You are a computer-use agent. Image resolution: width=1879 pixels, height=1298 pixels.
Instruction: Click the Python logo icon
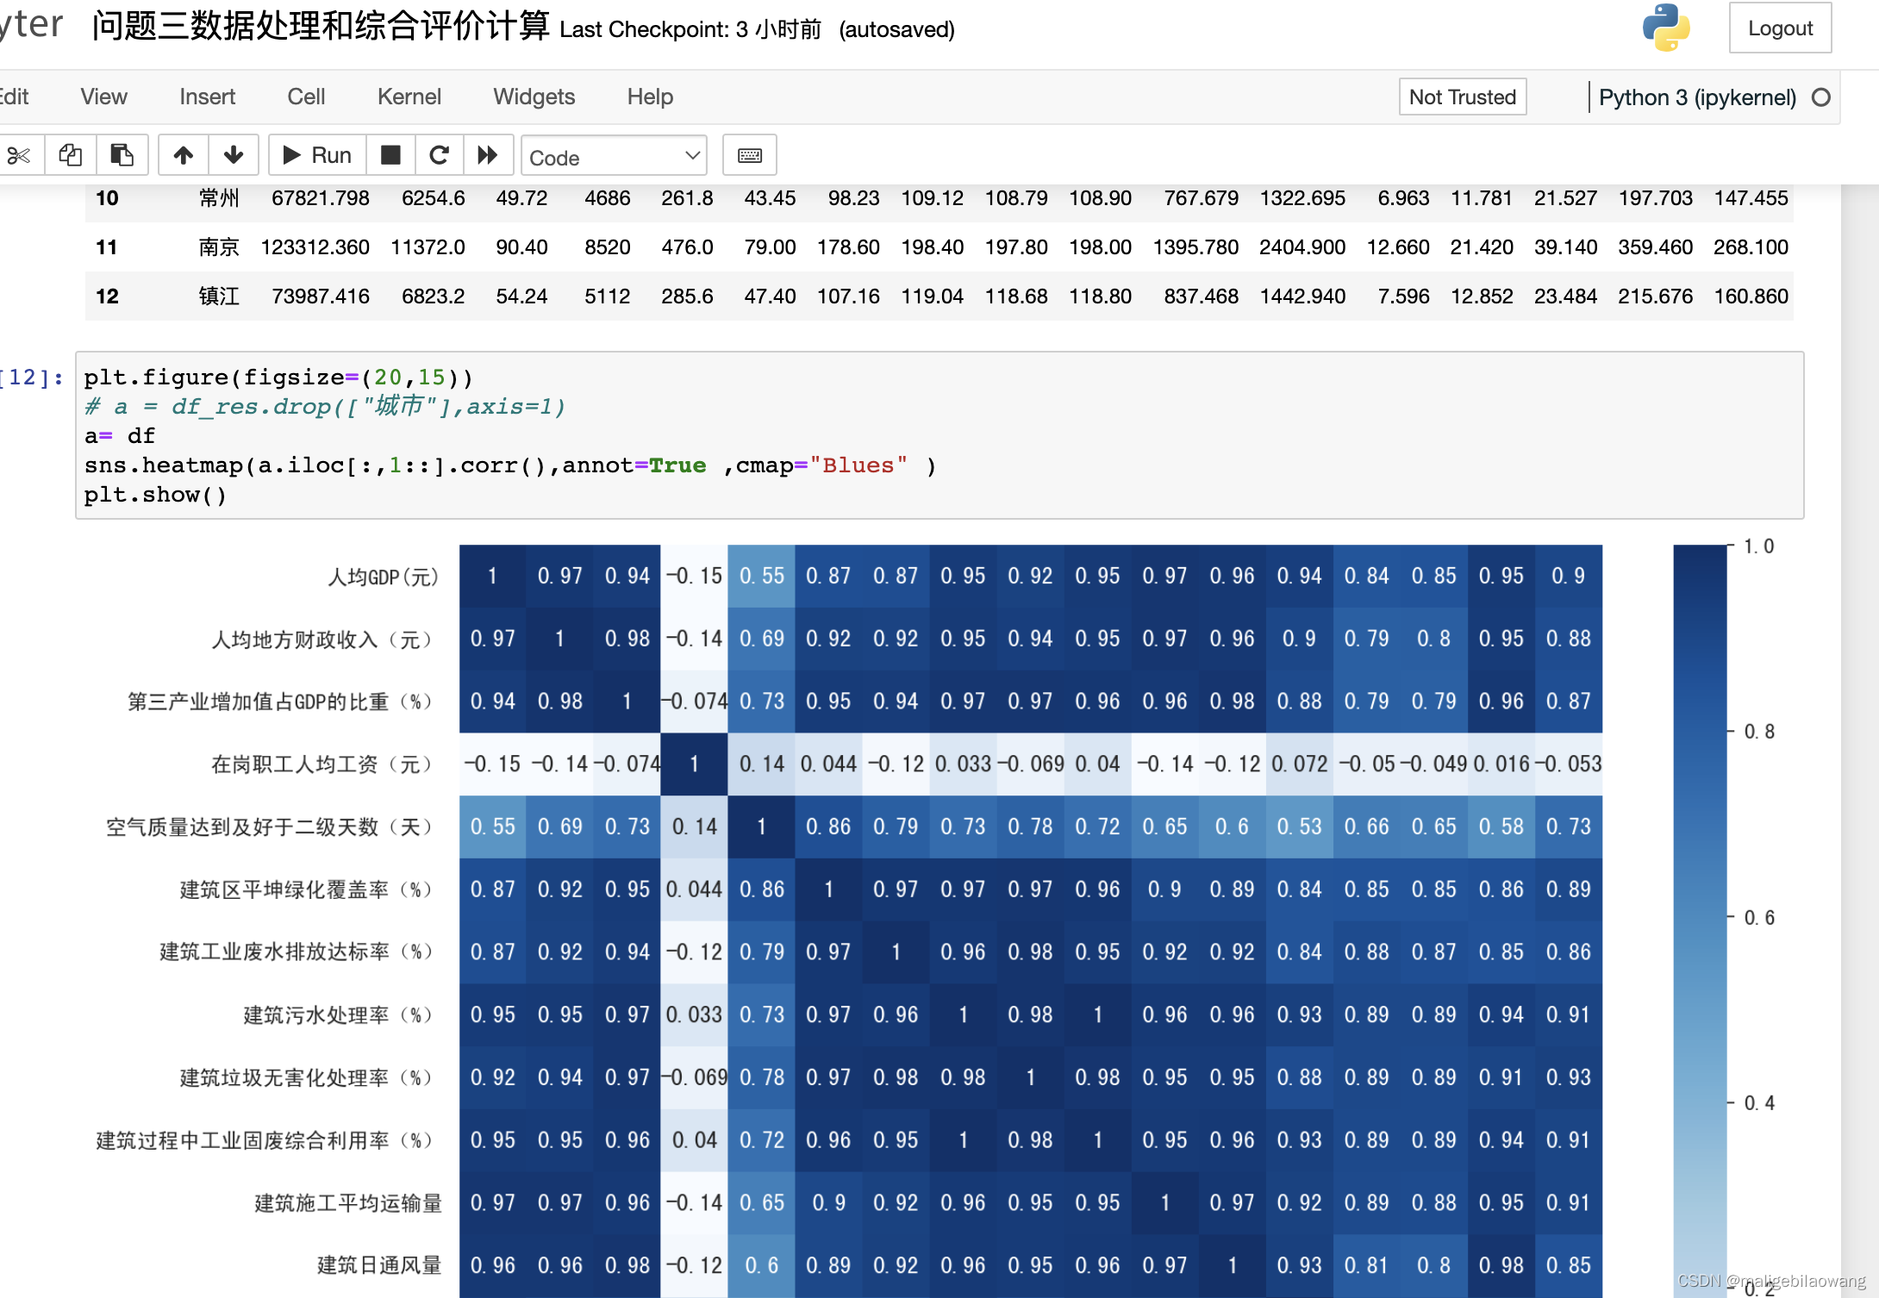[x=1666, y=28]
